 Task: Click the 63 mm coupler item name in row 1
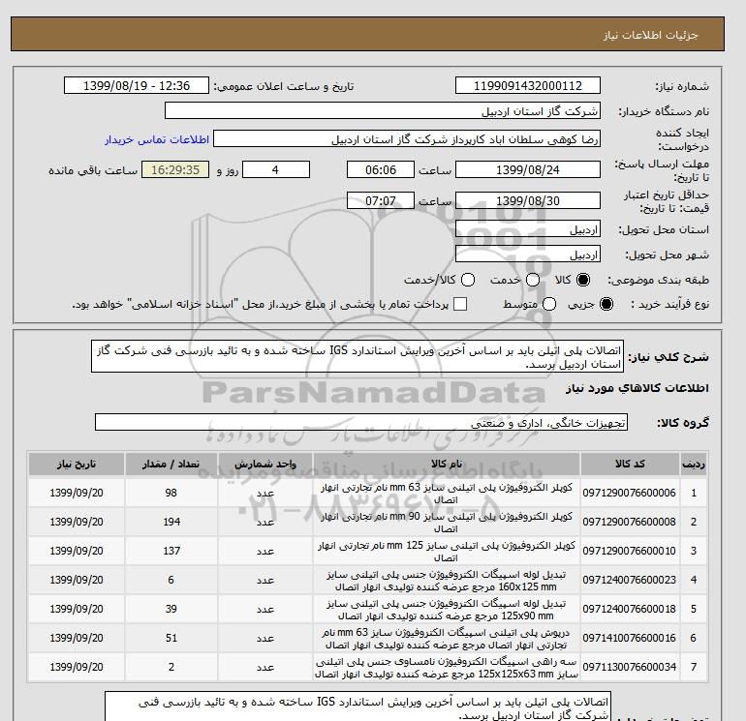point(447,494)
